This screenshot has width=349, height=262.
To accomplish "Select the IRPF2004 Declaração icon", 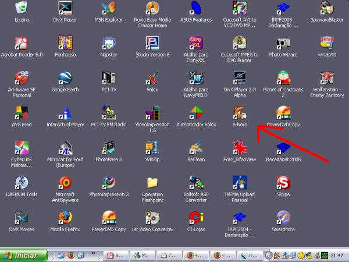I will tap(240, 217).
